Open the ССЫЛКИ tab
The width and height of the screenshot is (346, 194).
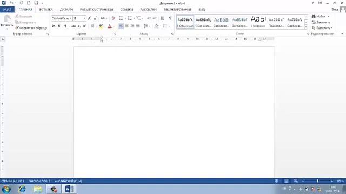[x=127, y=10]
